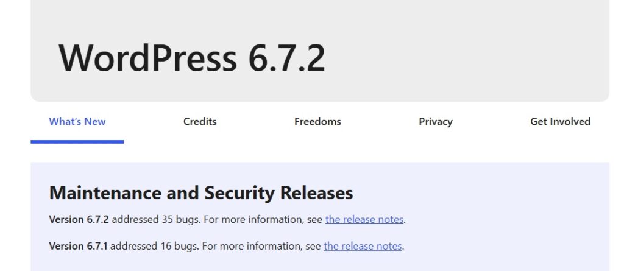Click the bold Version 6.7.2 label
The height and width of the screenshot is (271, 624).
click(79, 220)
